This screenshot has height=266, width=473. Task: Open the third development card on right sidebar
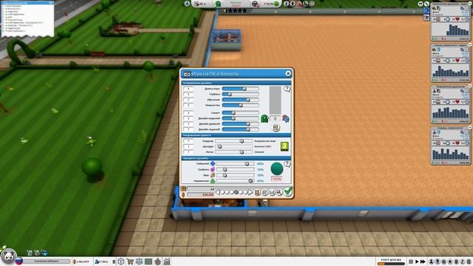[450, 104]
